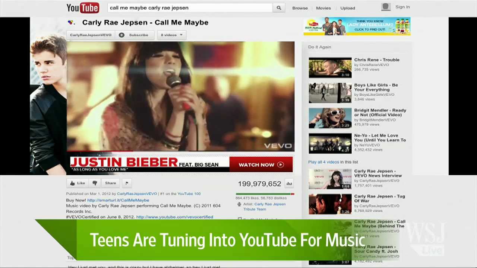Image resolution: width=477 pixels, height=268 pixels.
Task: Click the publisher CarlyRaeJepsenVEVO link in description
Action: point(137,194)
